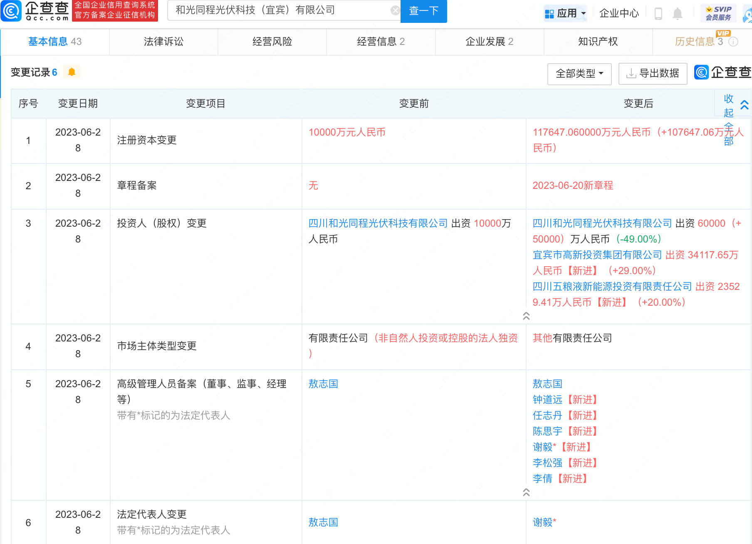Open 四川和光同程光伏科技有限公司 link in 变更后 column
Screen dimensions: 752x544
[602, 223]
